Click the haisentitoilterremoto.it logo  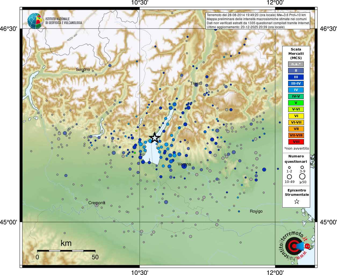tap(295, 246)
